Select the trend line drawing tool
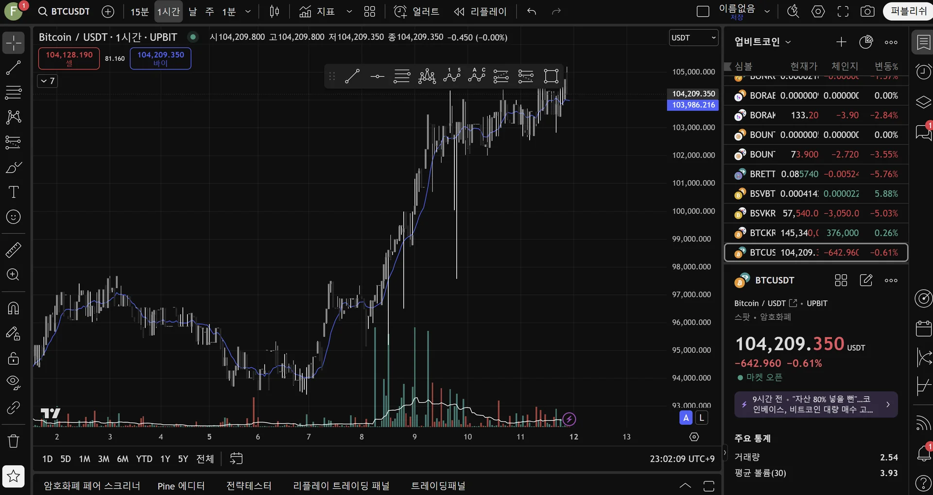 (14, 68)
